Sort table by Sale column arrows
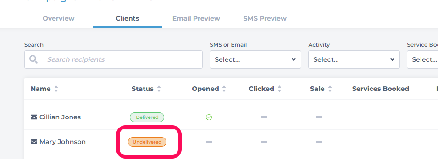The width and height of the screenshot is (438, 165). (330, 89)
